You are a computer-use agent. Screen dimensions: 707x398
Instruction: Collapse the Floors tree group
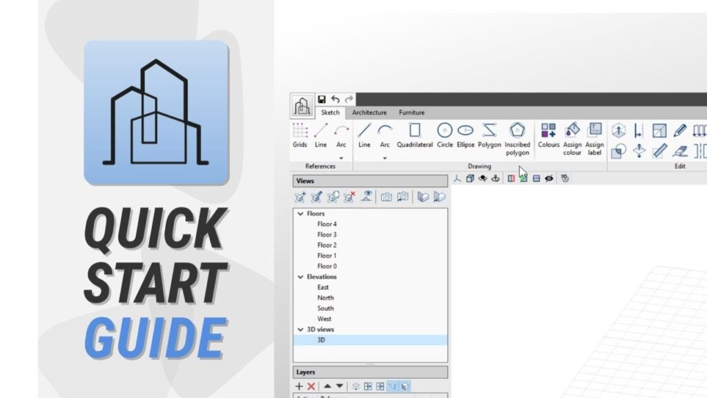(x=300, y=214)
